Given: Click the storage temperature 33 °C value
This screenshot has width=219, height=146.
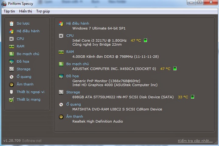Looking at the screenshot, I should (x=183, y=97).
